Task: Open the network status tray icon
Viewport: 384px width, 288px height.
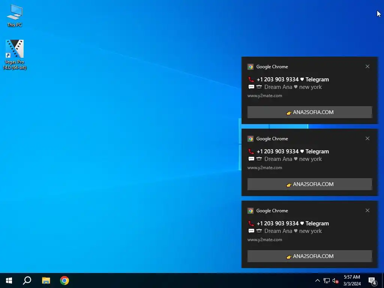Action: [327, 280]
